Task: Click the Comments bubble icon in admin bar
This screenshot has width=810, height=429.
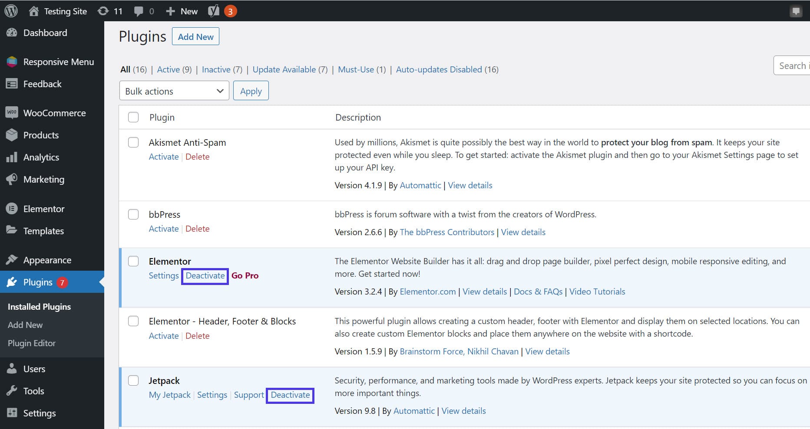Action: tap(140, 10)
